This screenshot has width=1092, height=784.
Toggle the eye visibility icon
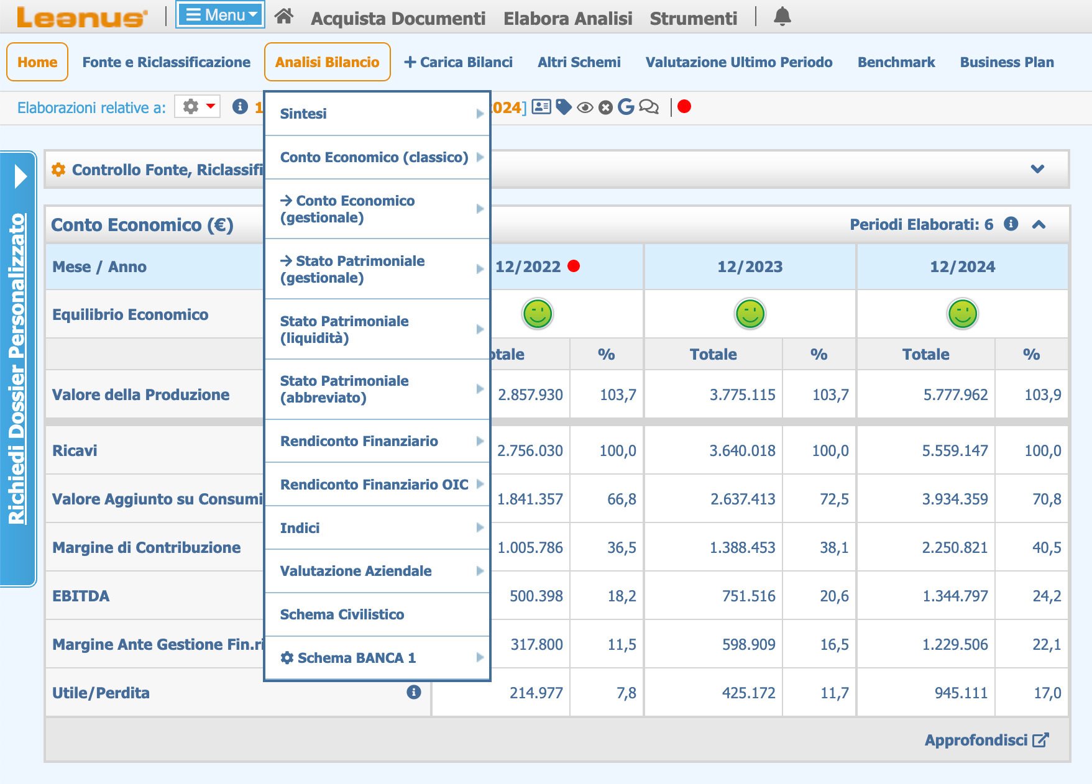(x=585, y=107)
